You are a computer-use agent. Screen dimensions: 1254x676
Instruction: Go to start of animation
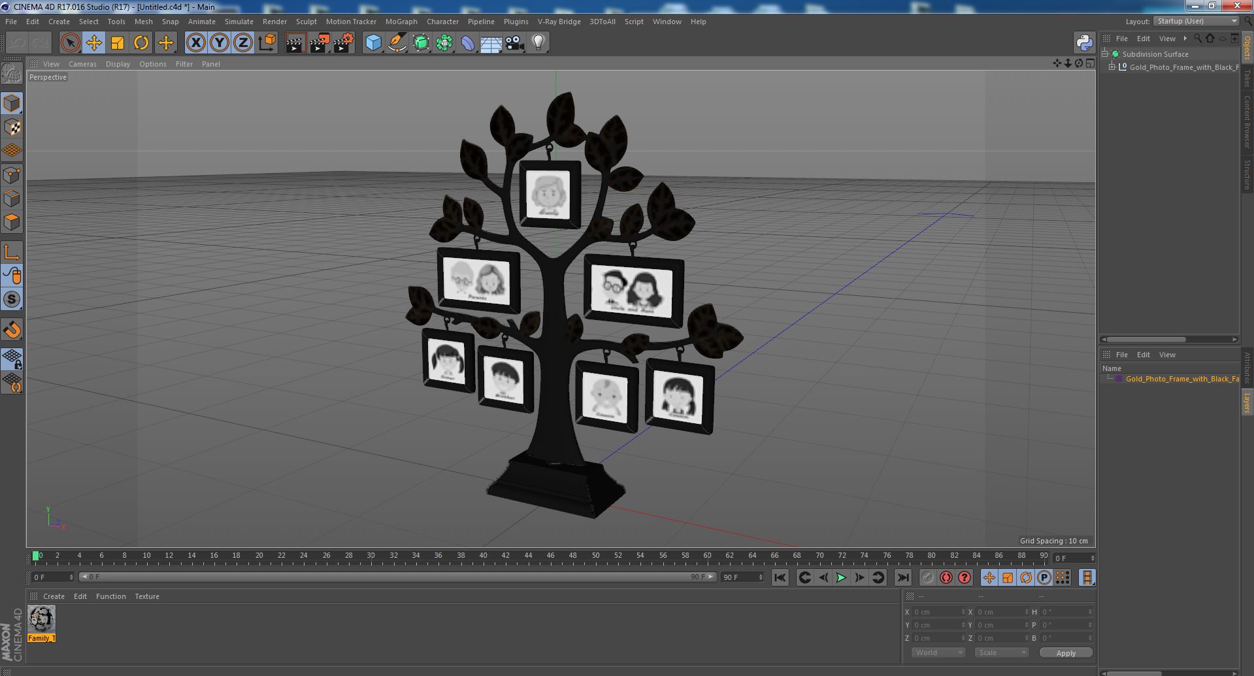pos(780,577)
